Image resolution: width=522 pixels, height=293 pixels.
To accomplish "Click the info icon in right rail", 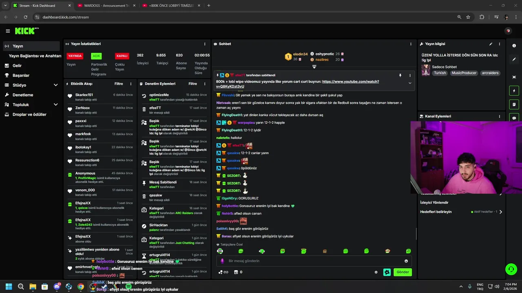I will [514, 46].
